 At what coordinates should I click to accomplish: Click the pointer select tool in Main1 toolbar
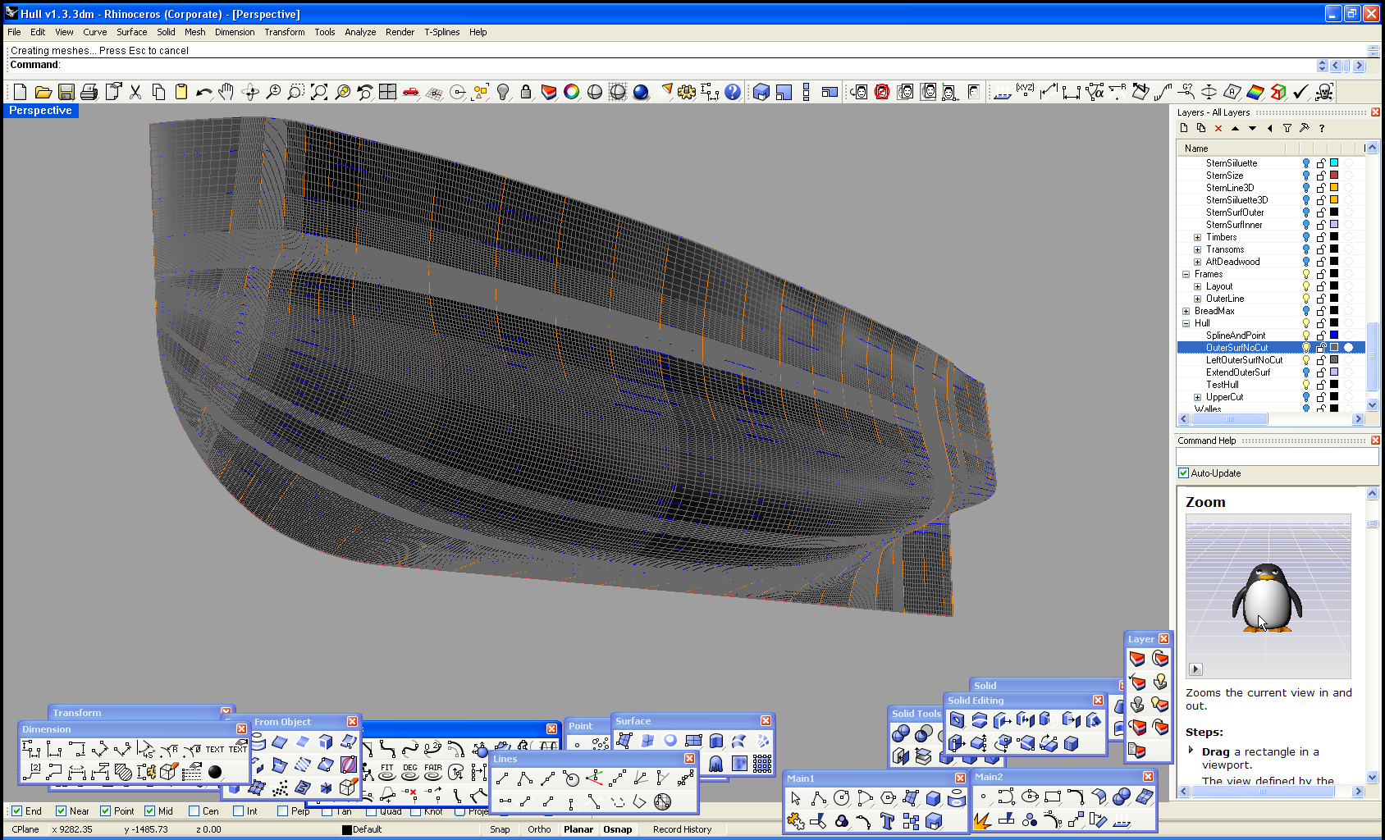click(x=795, y=798)
